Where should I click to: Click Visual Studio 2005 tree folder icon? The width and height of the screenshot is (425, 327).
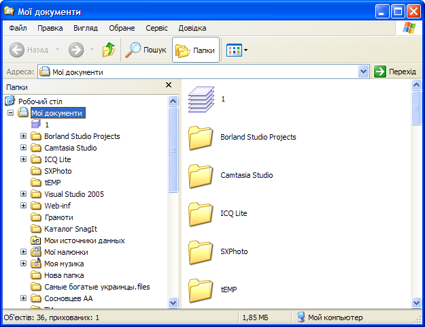click(36, 194)
